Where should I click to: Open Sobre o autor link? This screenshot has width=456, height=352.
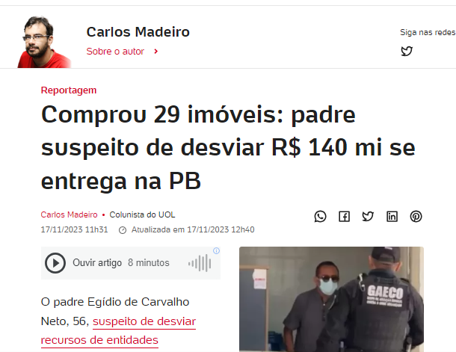coord(115,52)
